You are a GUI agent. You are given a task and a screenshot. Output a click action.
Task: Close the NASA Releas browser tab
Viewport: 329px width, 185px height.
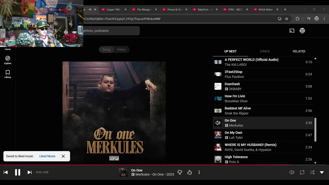pos(277,10)
